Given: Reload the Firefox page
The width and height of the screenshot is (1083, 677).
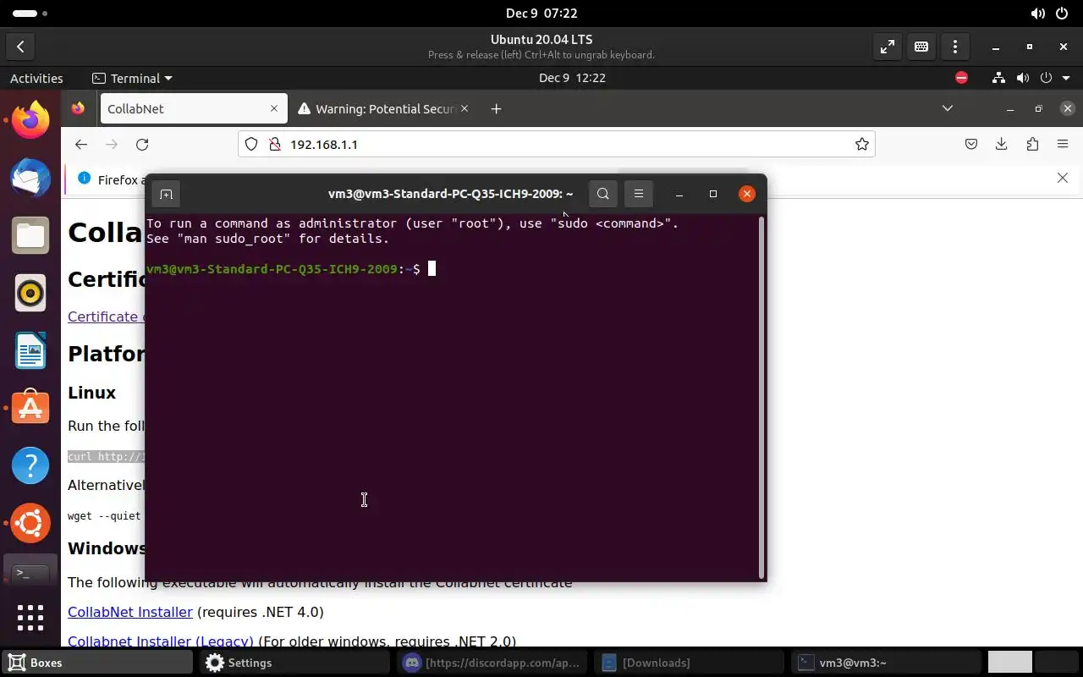Looking at the screenshot, I should (142, 145).
